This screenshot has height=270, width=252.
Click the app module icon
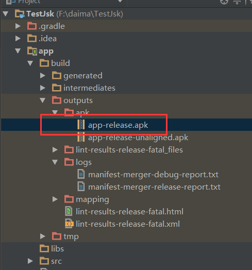pyautogui.click(x=32, y=51)
